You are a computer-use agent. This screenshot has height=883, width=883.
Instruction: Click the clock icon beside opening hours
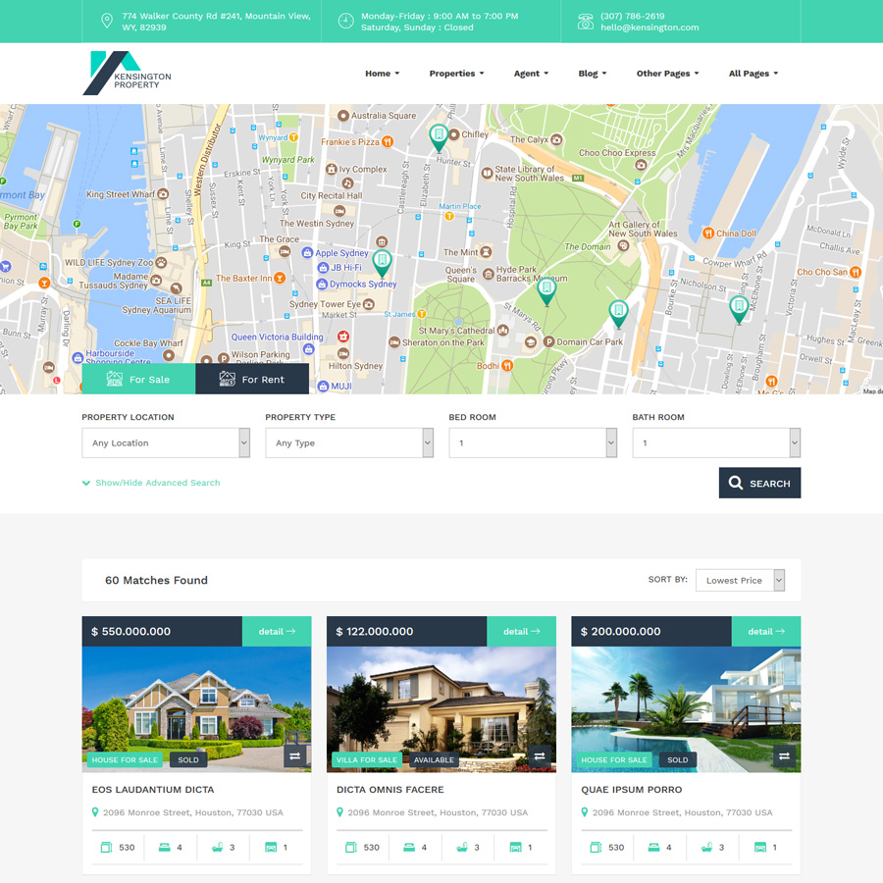click(345, 22)
